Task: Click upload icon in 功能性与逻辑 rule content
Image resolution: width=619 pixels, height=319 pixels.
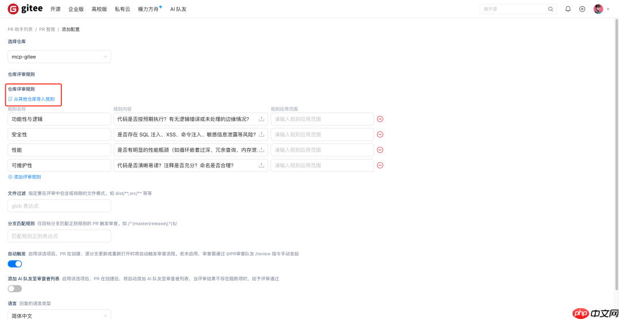Action: [x=261, y=119]
